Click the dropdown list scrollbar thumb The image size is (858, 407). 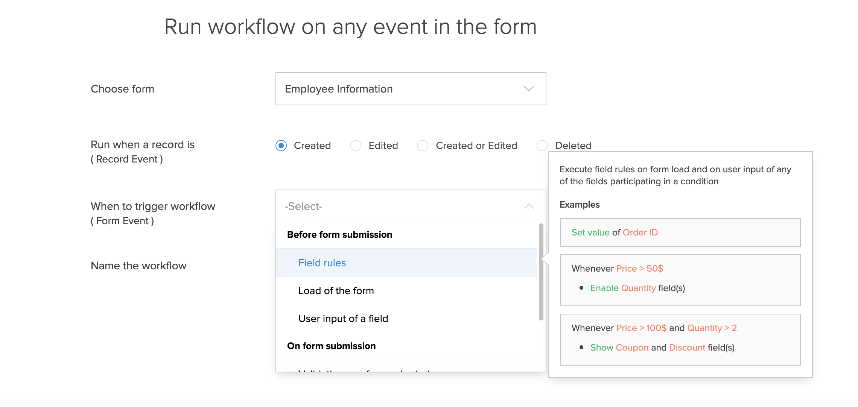click(541, 272)
